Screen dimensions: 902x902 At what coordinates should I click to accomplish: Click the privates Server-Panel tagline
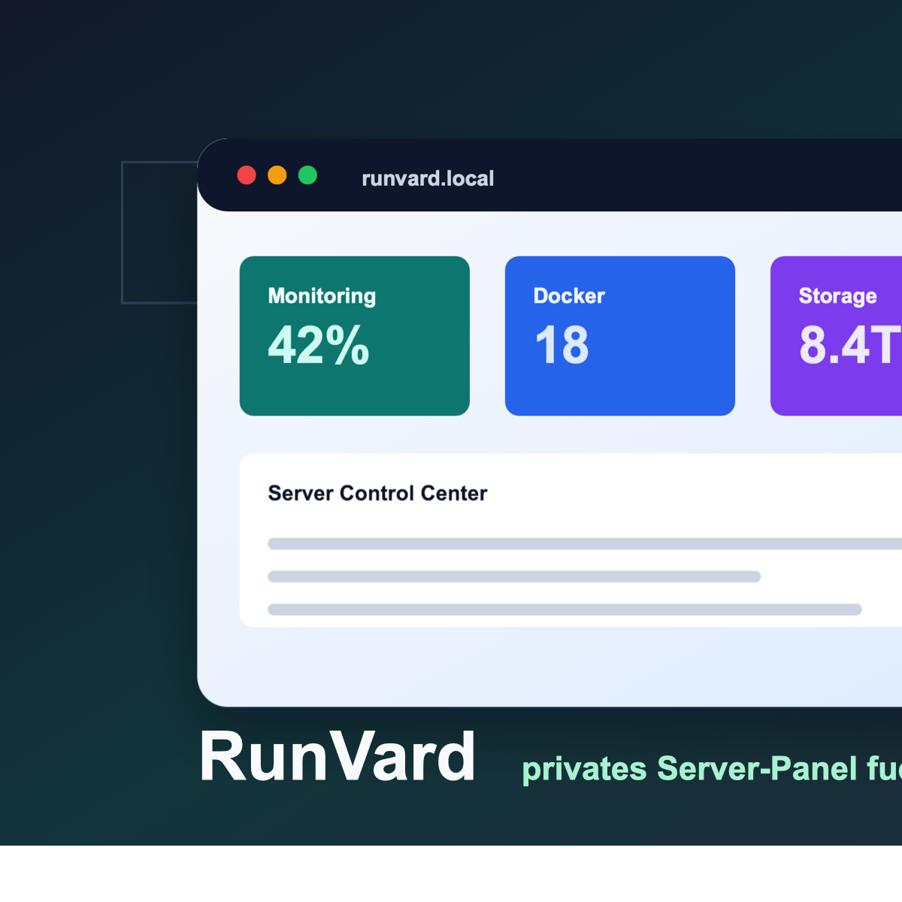pos(712,769)
